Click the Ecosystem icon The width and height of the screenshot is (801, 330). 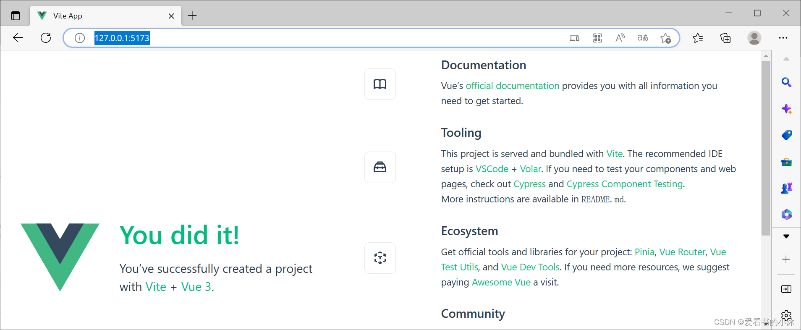[380, 258]
